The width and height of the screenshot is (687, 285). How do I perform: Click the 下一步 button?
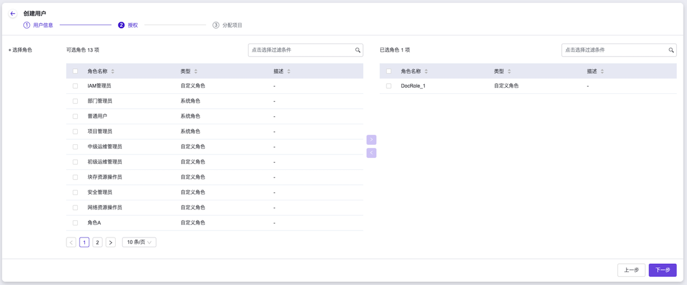coord(662,270)
